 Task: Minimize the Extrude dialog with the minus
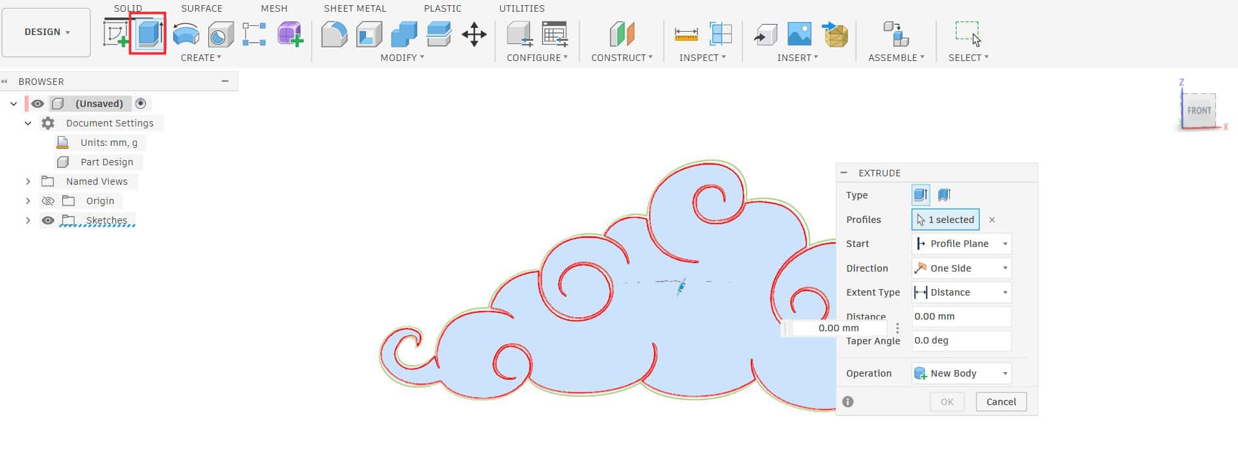[844, 173]
